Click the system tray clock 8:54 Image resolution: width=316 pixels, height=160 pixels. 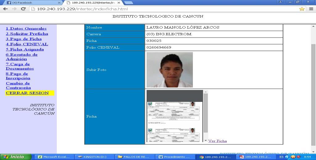point(307,157)
